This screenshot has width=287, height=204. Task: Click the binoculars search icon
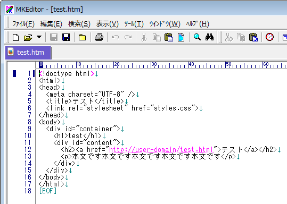click(x=209, y=37)
